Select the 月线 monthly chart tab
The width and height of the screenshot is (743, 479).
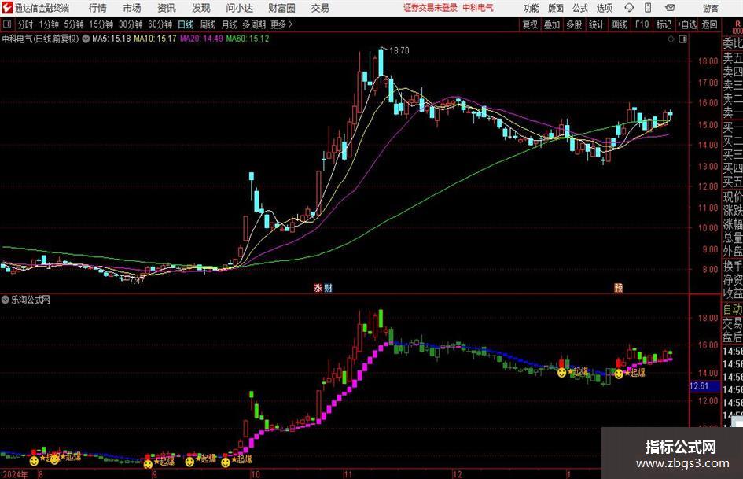230,24
